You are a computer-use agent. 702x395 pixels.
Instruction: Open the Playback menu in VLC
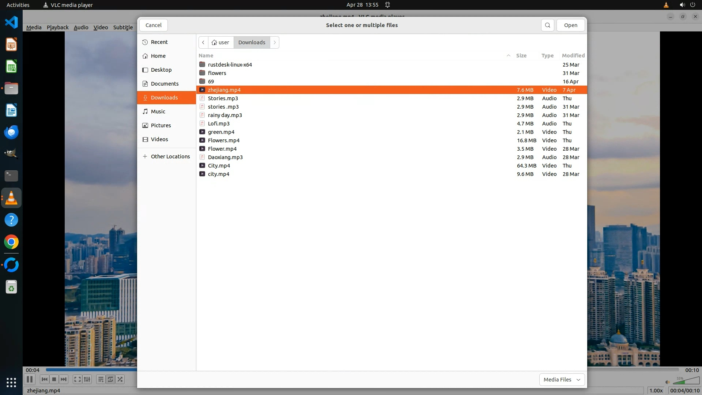[57, 27]
